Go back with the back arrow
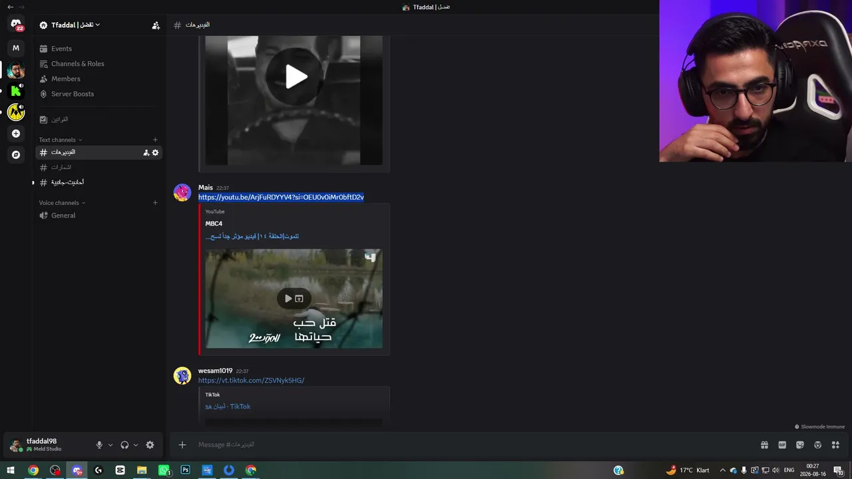 click(10, 7)
